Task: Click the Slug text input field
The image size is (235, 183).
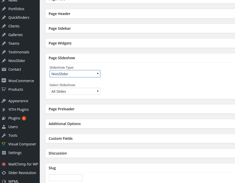Action: (x=66, y=178)
